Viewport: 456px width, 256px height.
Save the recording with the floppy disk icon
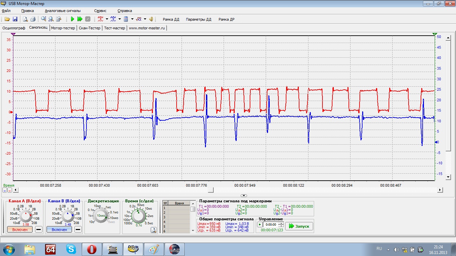click(x=15, y=19)
